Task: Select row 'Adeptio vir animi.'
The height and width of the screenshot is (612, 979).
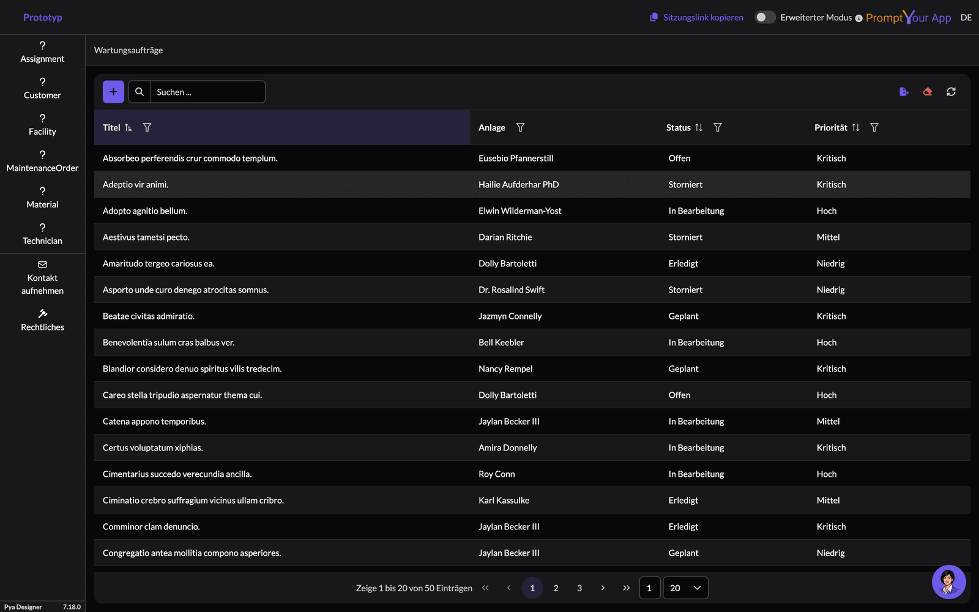Action: 532,184
